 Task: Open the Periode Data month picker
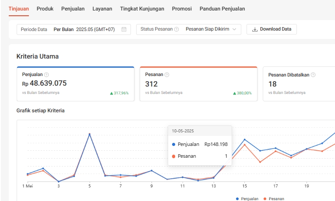tap(74, 29)
